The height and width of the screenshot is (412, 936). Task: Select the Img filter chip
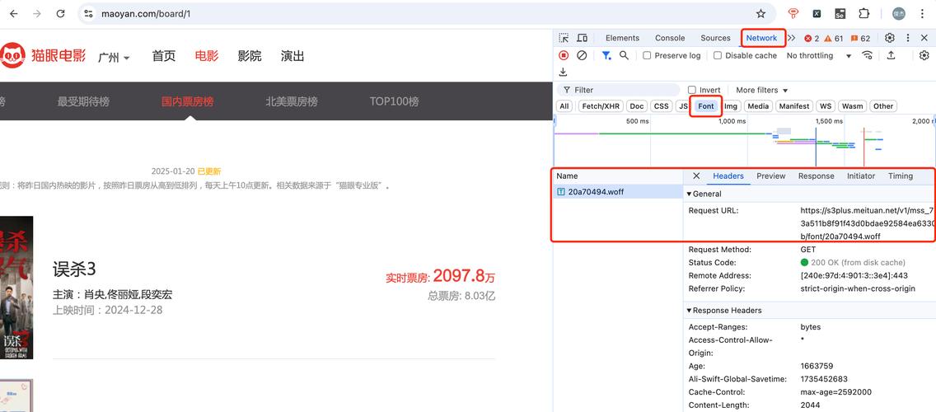pos(732,106)
